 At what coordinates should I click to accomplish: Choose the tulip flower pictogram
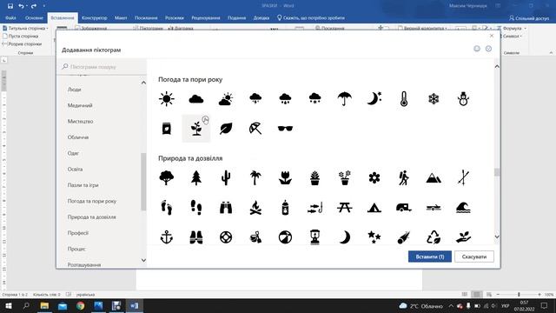[x=285, y=177]
